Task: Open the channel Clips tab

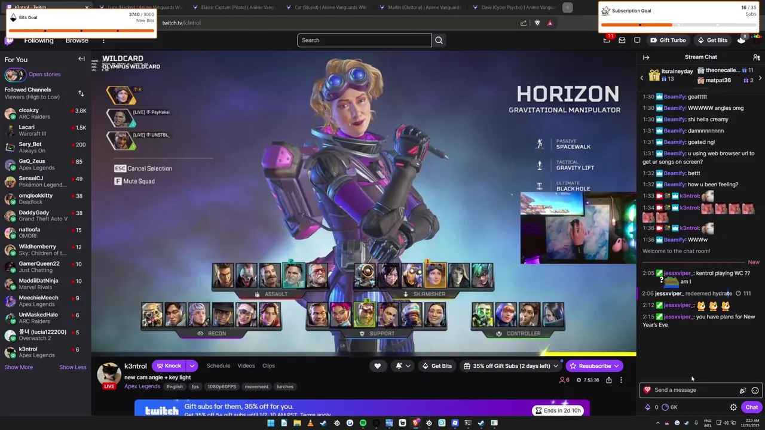Action: [x=268, y=365]
